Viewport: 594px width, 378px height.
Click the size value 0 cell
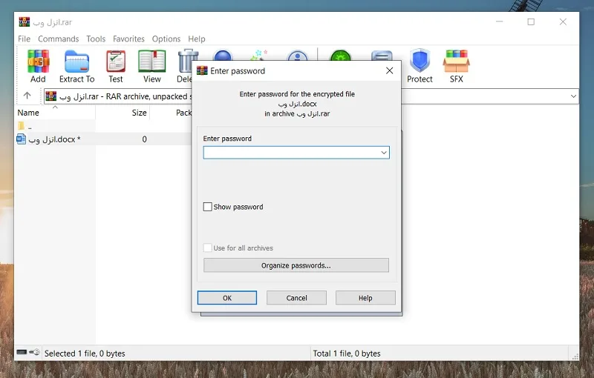pos(144,139)
